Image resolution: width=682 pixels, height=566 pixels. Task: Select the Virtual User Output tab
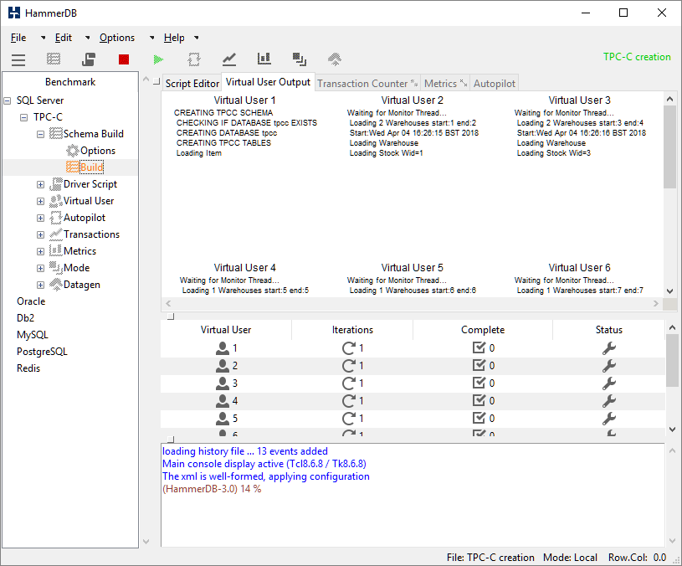click(268, 82)
